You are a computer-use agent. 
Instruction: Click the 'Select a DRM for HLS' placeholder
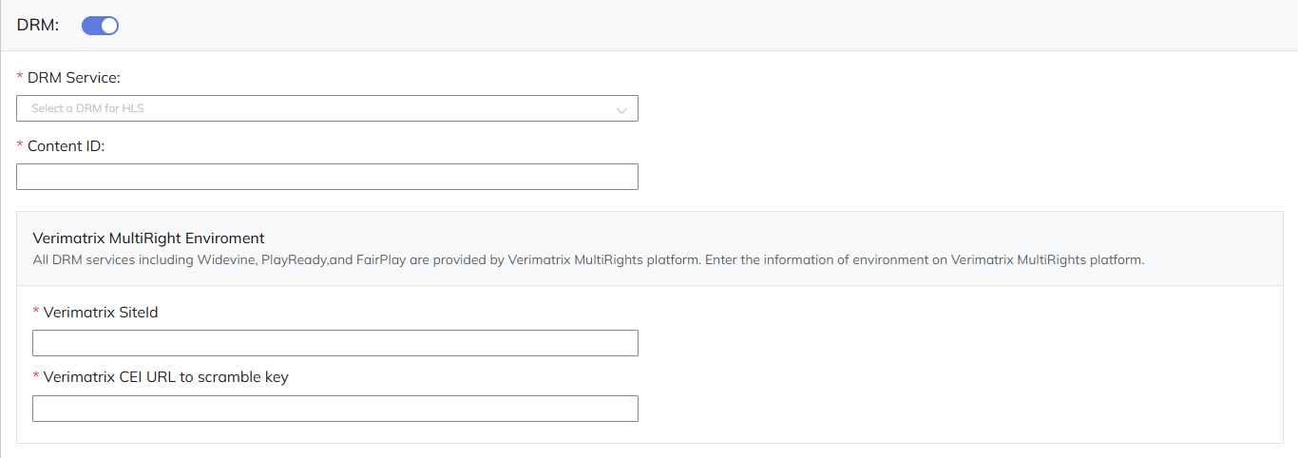tap(87, 108)
